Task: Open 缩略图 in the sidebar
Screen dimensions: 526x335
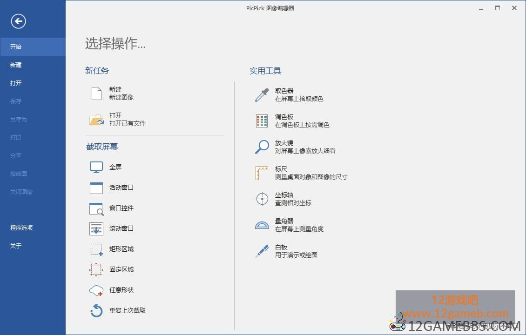Action: click(33, 174)
